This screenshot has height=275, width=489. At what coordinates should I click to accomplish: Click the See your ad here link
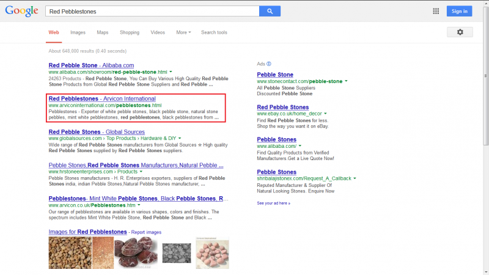273,203
